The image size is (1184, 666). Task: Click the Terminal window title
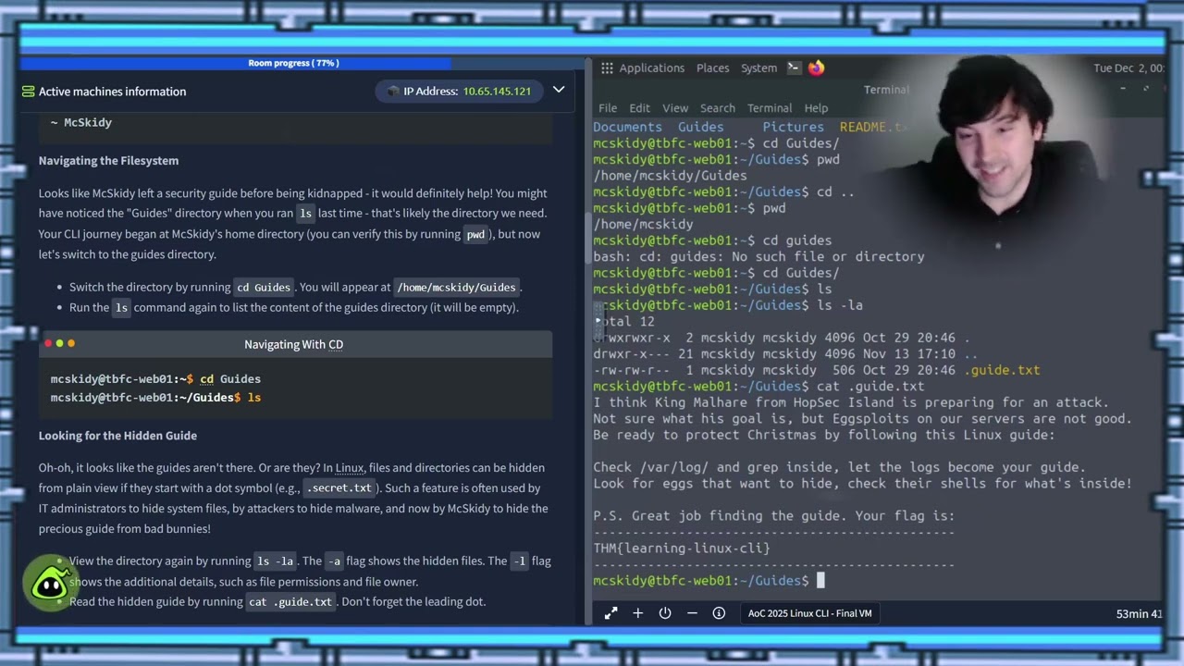click(x=887, y=90)
